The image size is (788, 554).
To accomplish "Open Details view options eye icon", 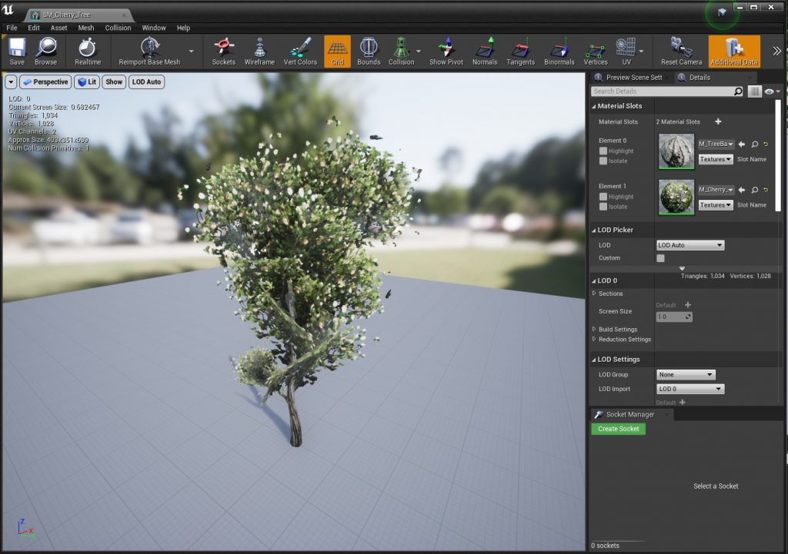I will click(x=771, y=91).
